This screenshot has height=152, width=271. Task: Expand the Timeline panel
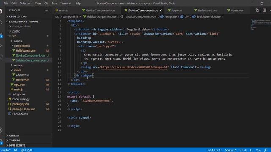(28, 141)
